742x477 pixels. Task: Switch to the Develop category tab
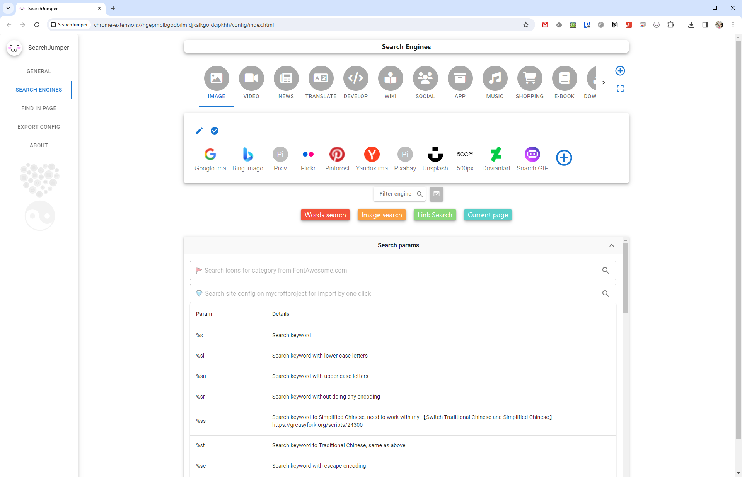[356, 83]
